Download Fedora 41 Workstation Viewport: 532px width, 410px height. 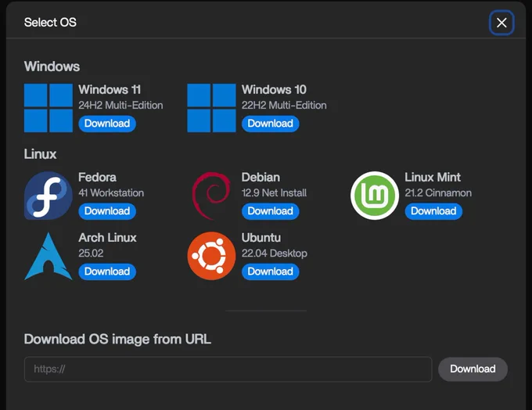tap(107, 211)
